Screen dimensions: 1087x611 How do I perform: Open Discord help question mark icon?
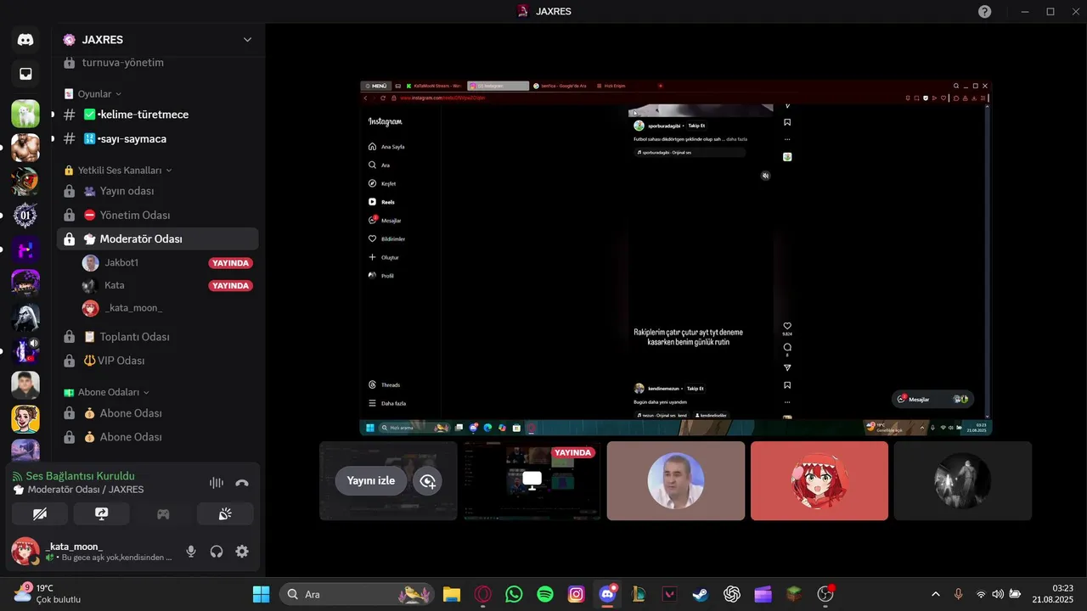[x=984, y=11]
